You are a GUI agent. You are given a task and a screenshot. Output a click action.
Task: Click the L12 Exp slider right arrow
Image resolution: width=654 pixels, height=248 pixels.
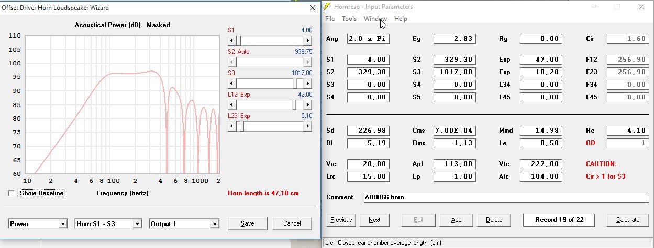click(308, 104)
